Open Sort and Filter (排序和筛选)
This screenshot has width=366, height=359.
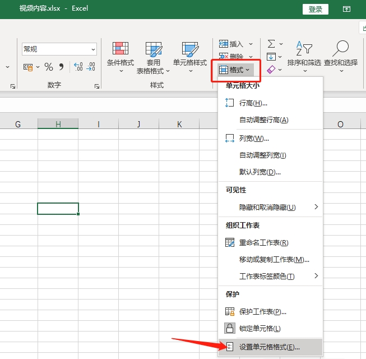304,56
